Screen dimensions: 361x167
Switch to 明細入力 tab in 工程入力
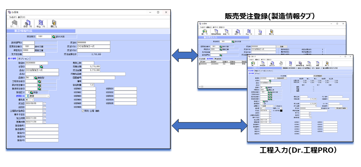[x=257, y=71]
